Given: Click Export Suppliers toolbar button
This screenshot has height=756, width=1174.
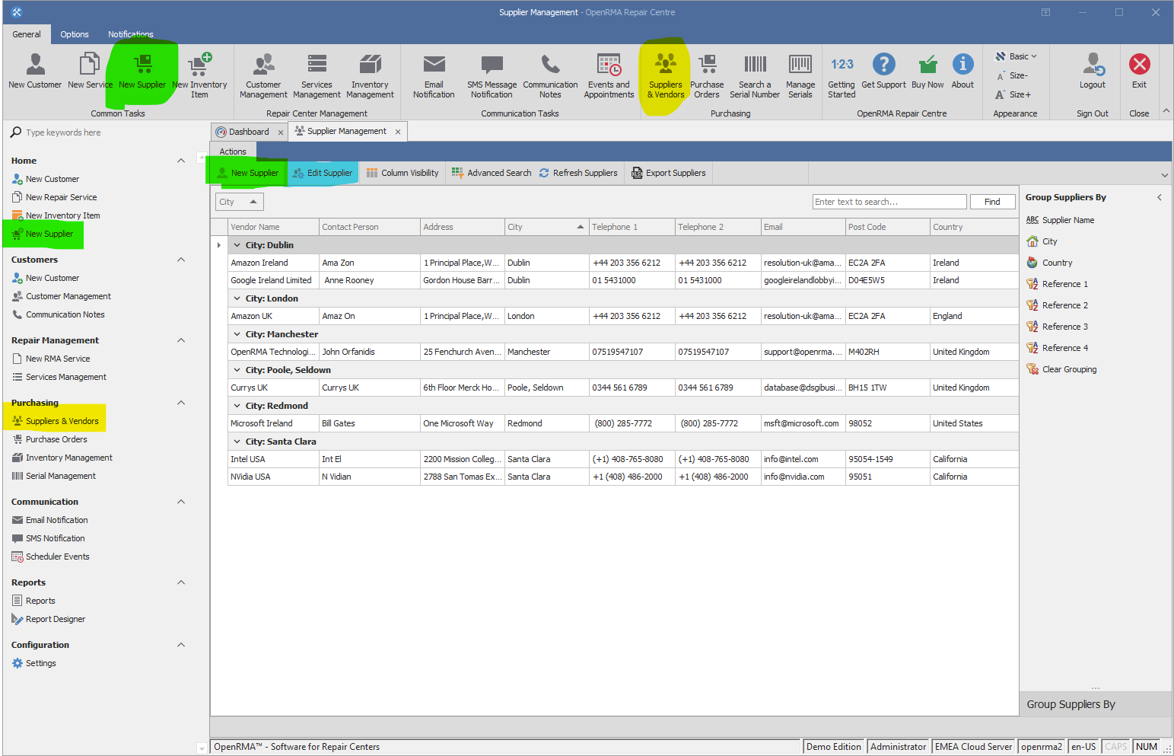Looking at the screenshot, I should coord(669,173).
